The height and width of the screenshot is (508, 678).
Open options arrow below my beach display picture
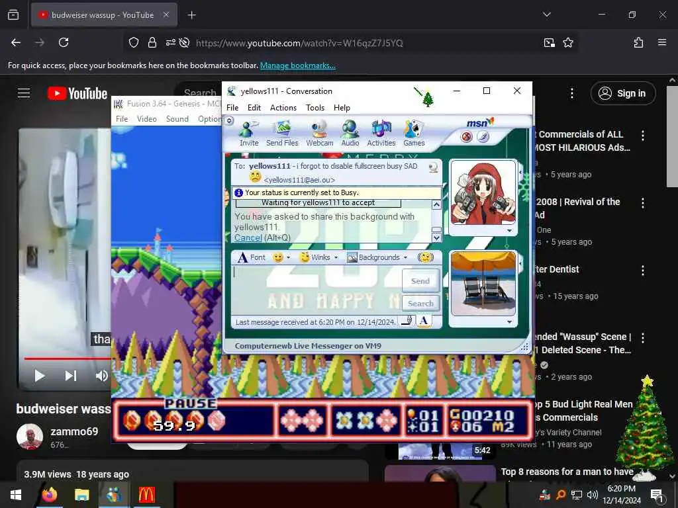coord(509,322)
